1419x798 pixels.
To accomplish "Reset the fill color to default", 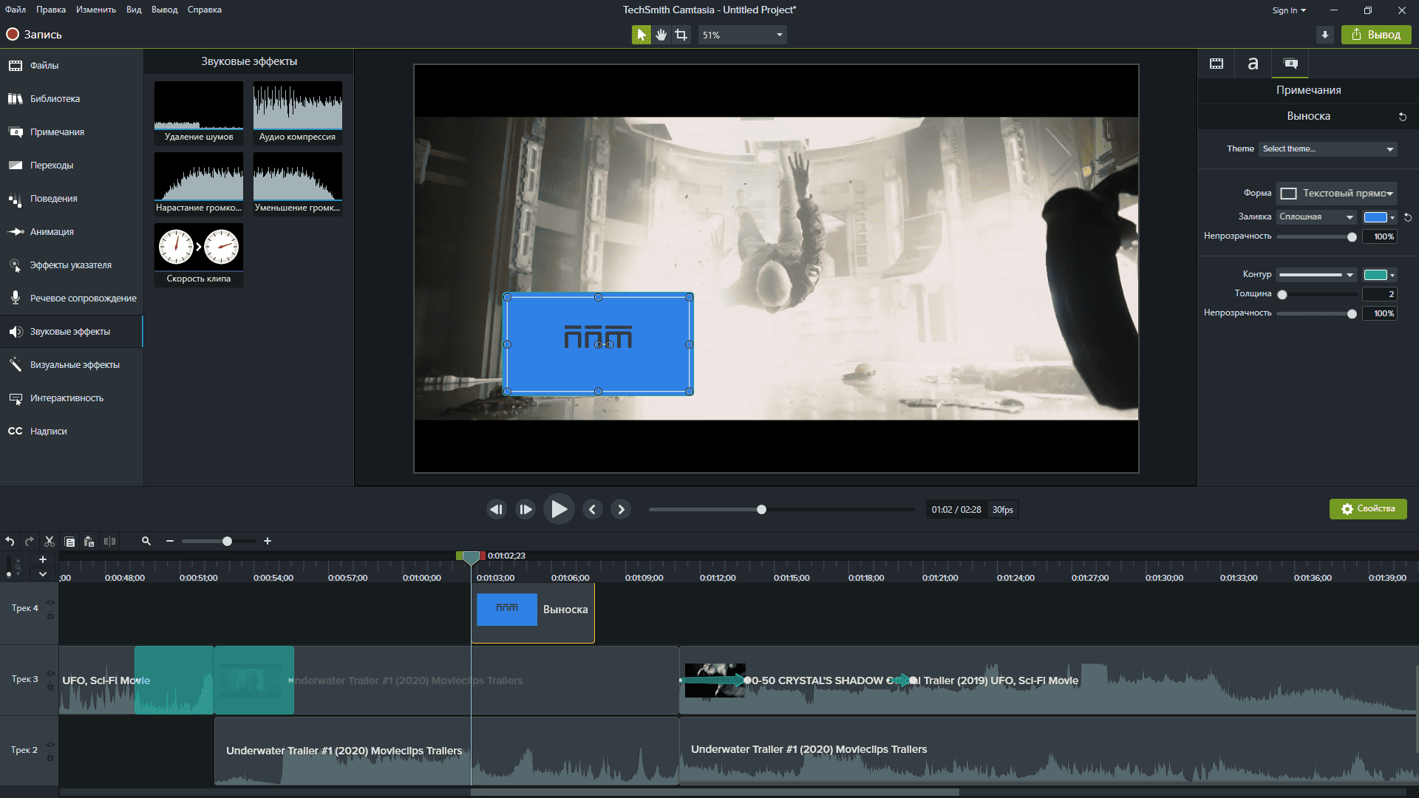I will [1407, 217].
